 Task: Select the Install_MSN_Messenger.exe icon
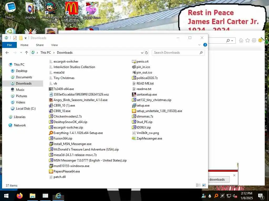51,144
